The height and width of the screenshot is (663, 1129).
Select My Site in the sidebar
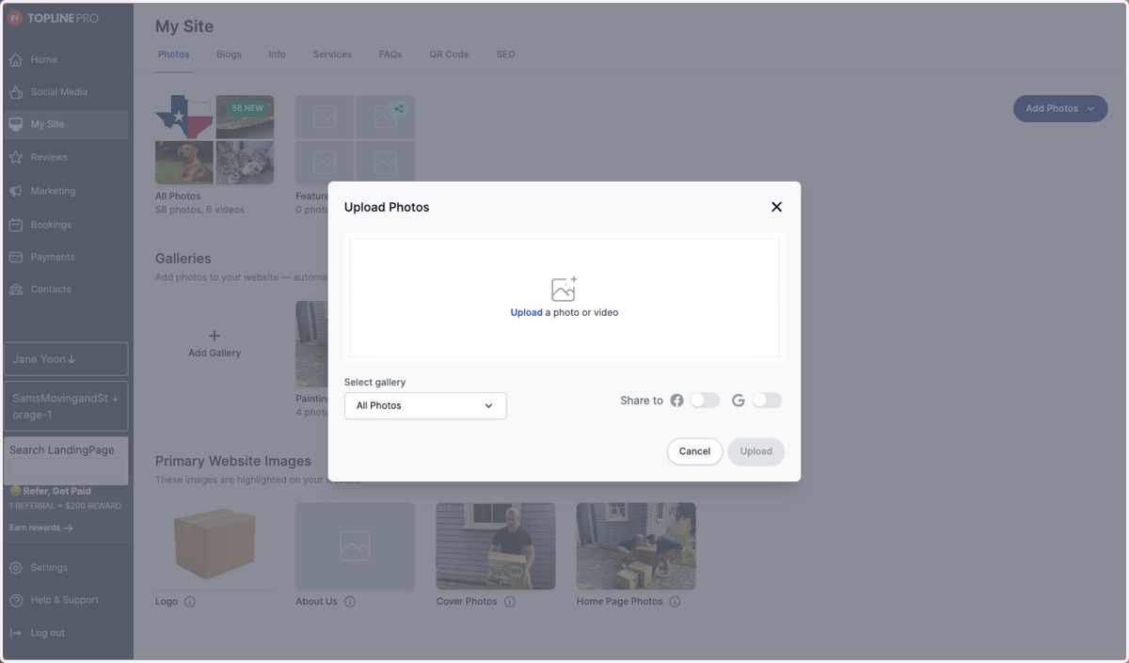(66, 124)
